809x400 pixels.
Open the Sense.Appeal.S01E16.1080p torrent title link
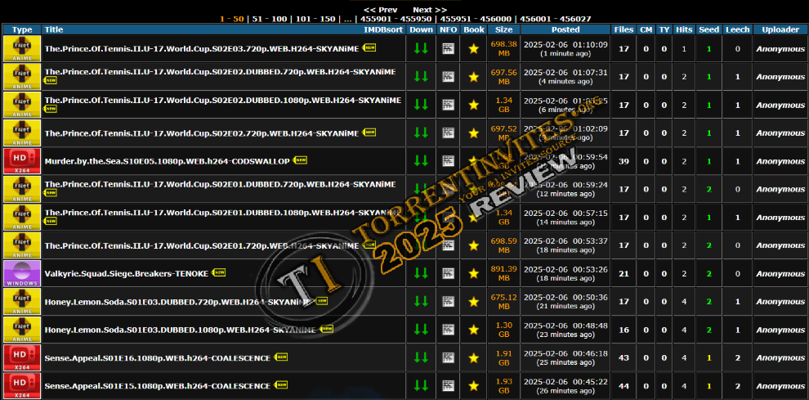click(x=157, y=357)
